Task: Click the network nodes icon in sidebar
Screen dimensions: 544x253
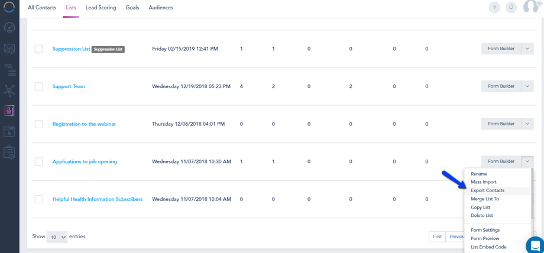Action: [x=9, y=90]
